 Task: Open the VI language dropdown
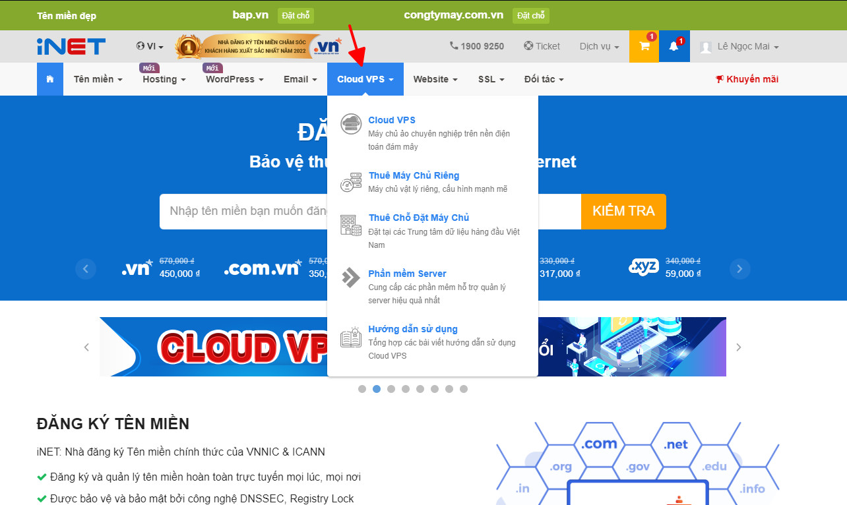pyautogui.click(x=150, y=46)
